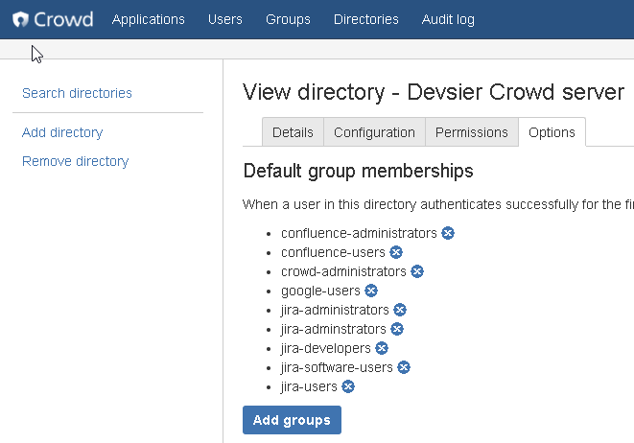This screenshot has height=443, width=634.
Task: Remove jira-software-users group via its x icon
Action: click(404, 367)
